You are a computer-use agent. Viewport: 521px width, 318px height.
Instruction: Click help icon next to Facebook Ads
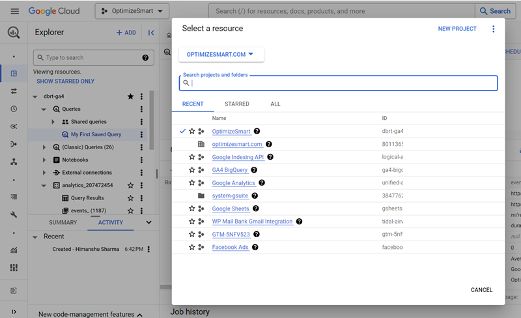pos(255,247)
